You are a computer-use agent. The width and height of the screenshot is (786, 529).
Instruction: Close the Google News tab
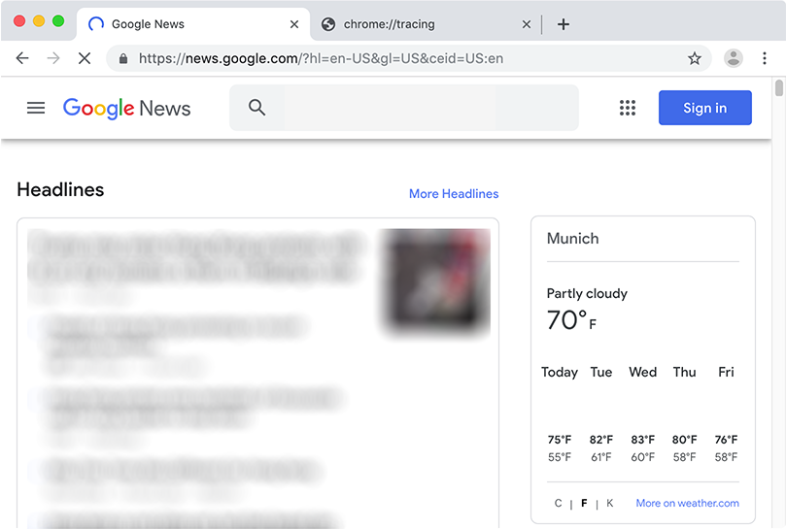pos(294,24)
